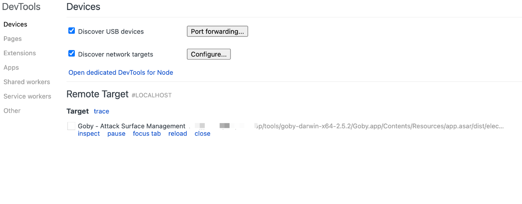Screen dimensions: 522x204
Task: Open the Extensions section
Action: [20, 53]
